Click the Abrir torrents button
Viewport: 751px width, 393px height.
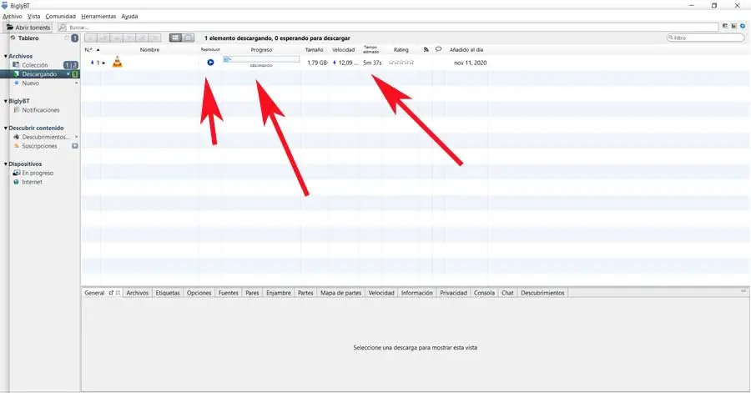tap(28, 28)
